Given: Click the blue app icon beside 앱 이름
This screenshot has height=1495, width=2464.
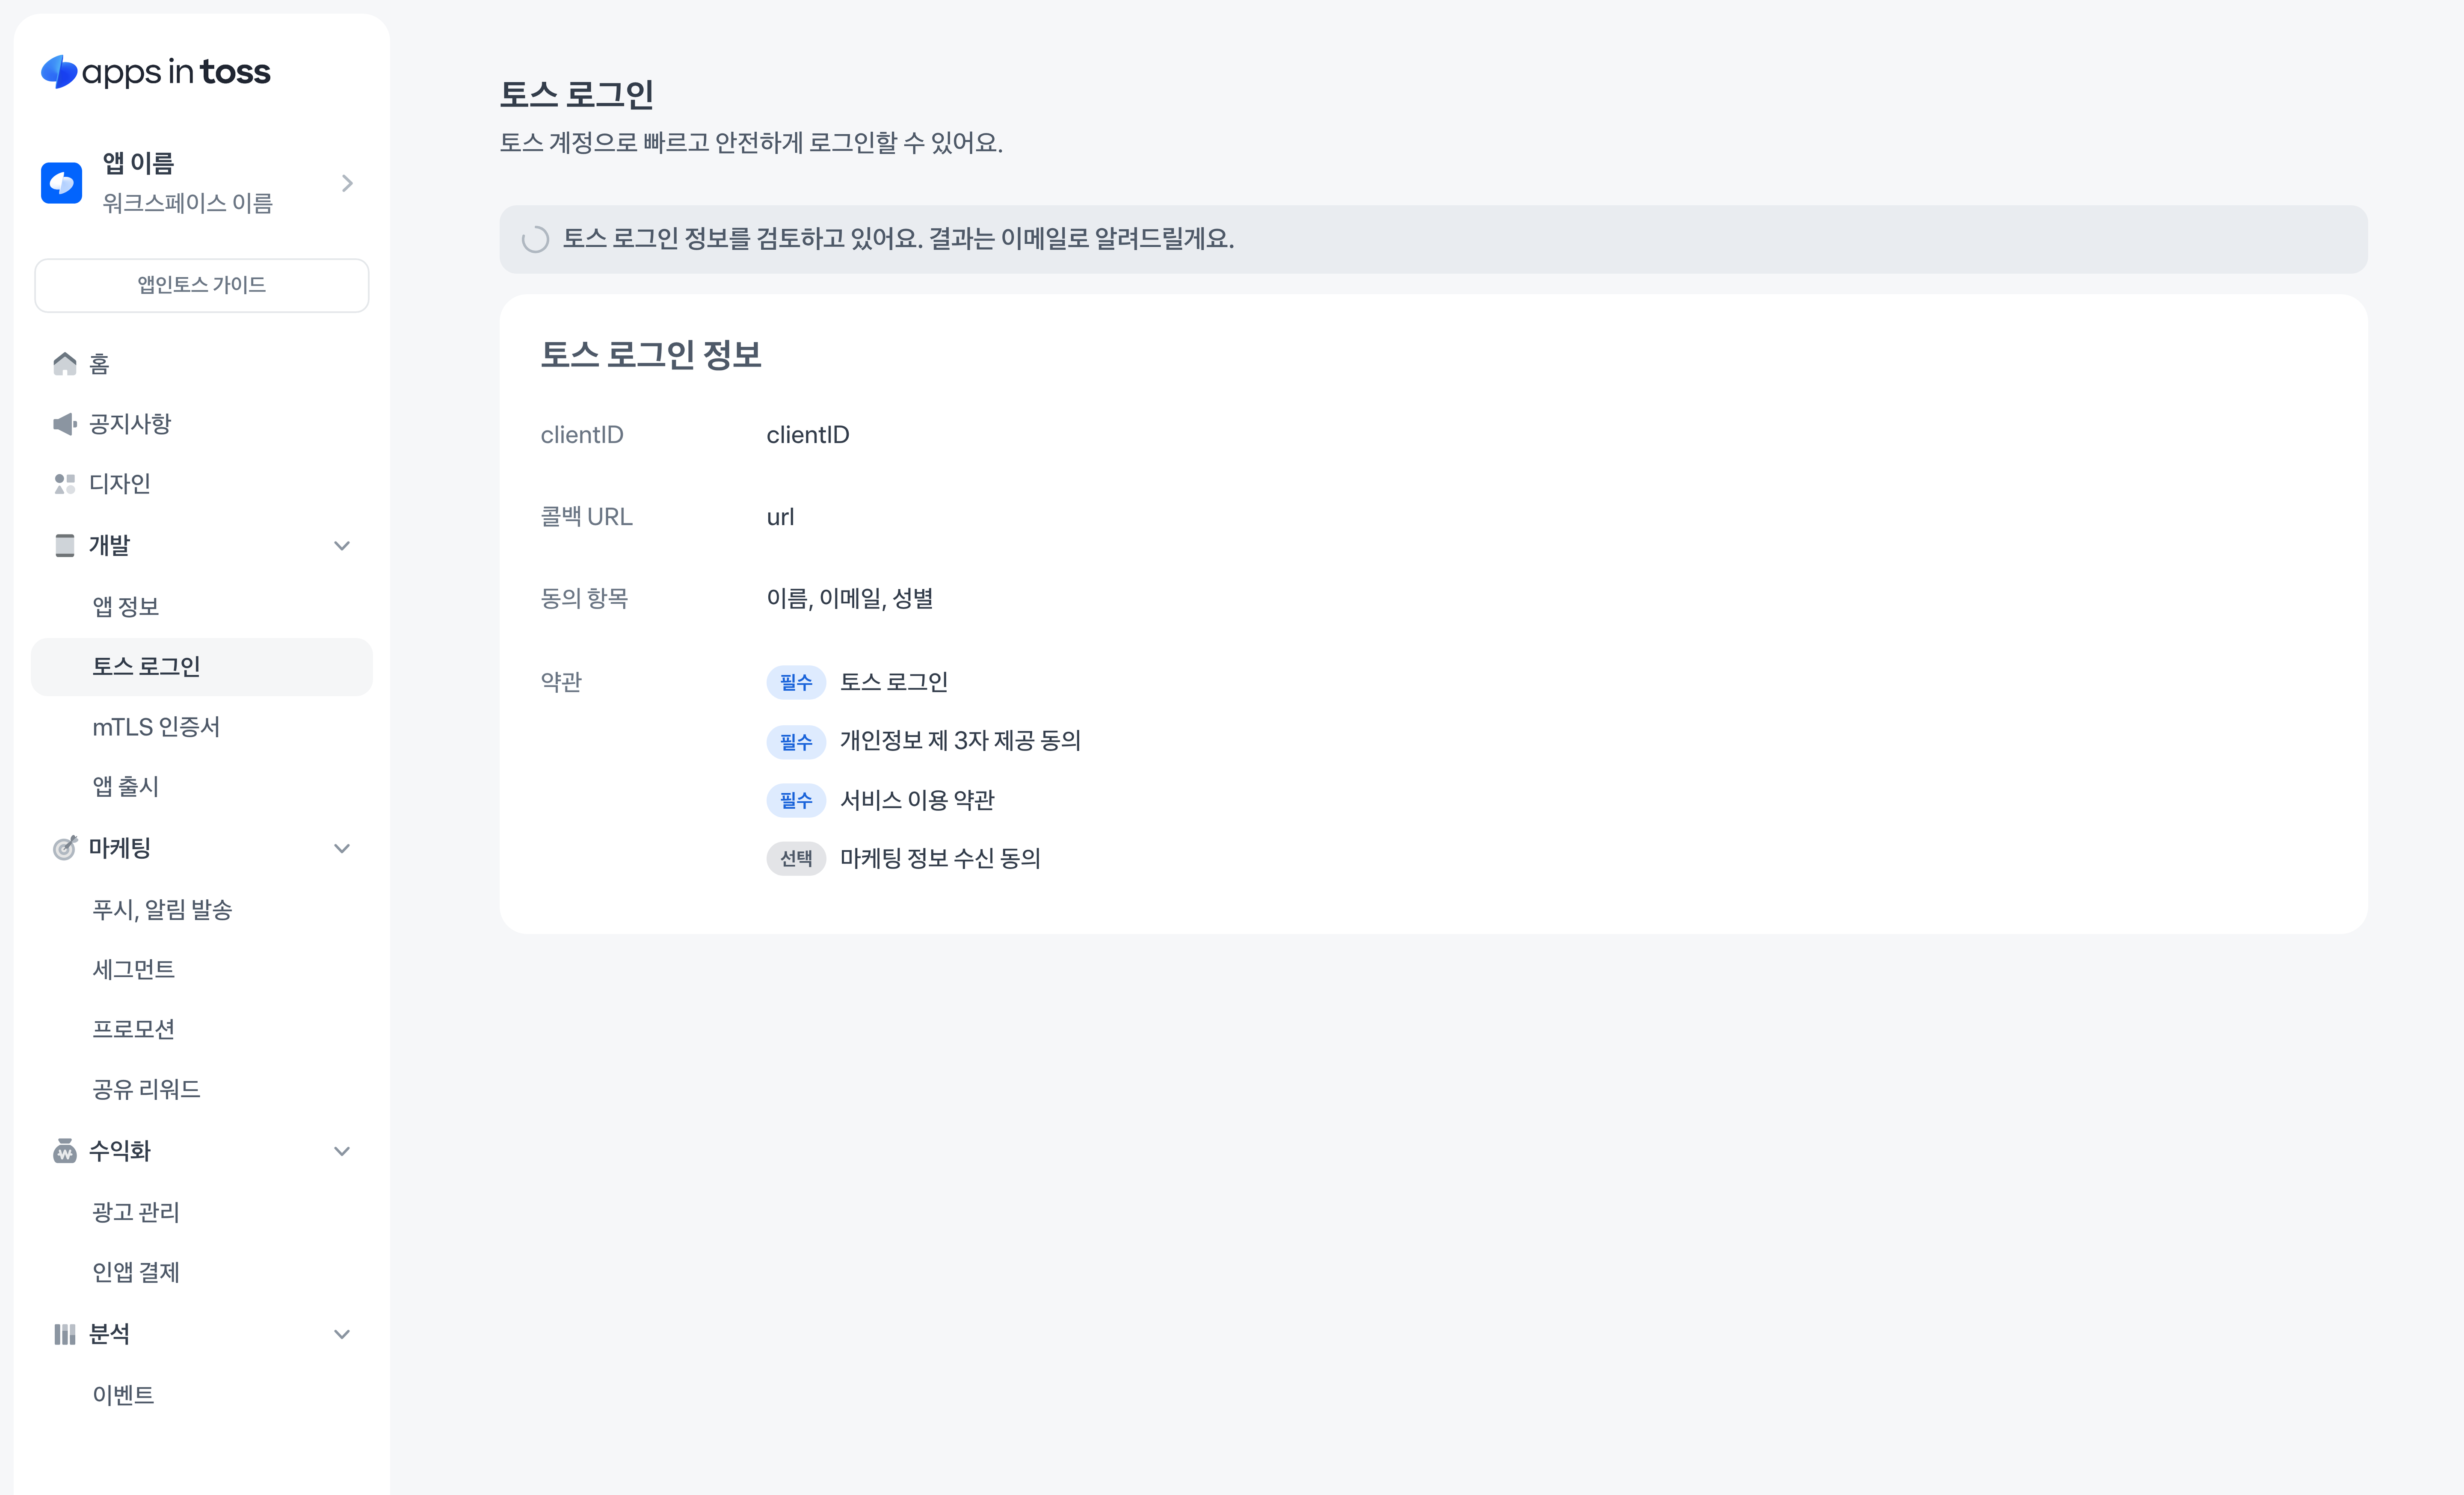Looking at the screenshot, I should pos(61,183).
